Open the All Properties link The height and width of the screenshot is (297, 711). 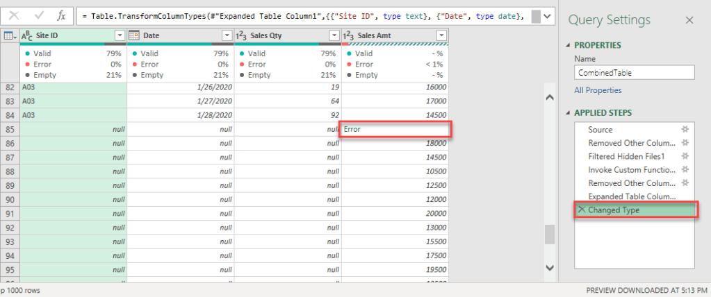tap(598, 90)
